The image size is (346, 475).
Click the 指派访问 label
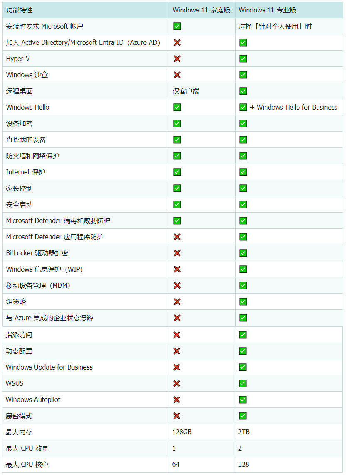19,335
